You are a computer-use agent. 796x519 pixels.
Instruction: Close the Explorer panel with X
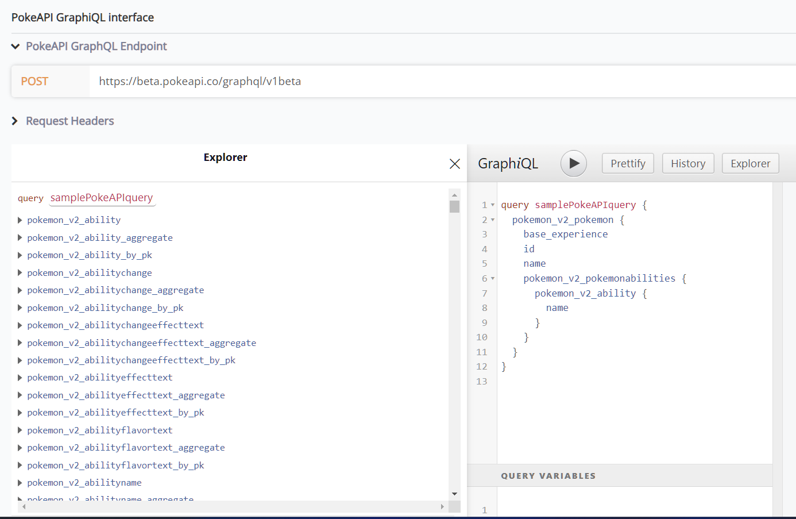tap(454, 164)
